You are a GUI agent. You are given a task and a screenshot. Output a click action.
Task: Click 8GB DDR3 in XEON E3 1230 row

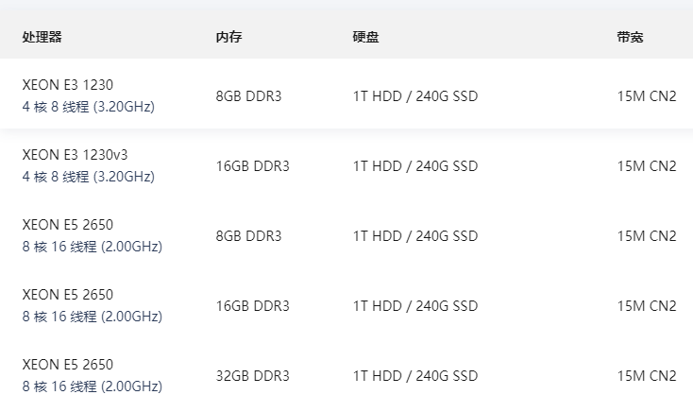click(248, 96)
